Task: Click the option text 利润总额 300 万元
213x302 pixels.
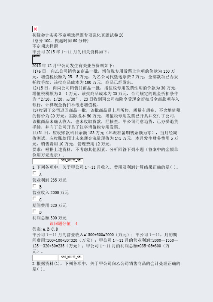Action: click(49, 218)
